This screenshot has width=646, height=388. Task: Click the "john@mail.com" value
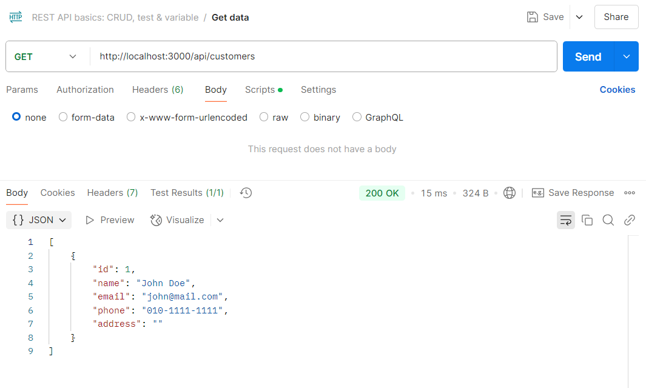coord(182,296)
